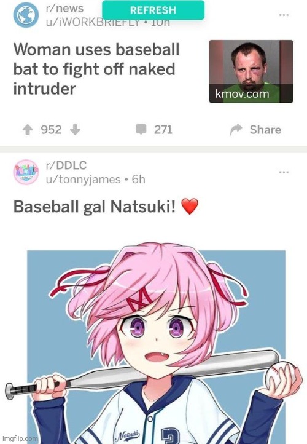Screen dimensions: 307x444
Task: Downvote the baseball bat news post
Action: [75, 130]
